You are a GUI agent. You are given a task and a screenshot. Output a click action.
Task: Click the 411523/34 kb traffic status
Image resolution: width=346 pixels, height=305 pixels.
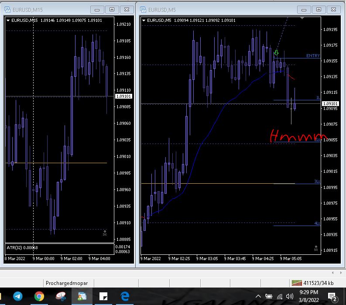tap(319, 283)
